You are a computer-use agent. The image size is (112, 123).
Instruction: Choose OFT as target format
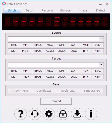point(62,71)
